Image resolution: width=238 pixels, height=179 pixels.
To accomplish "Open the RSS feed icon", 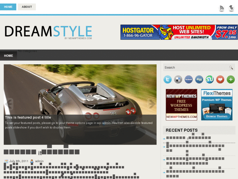I will (222, 8).
